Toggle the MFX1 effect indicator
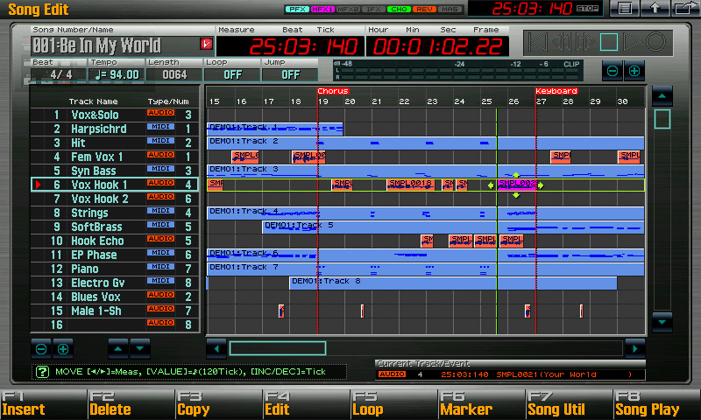This screenshot has height=420, width=701. click(322, 9)
